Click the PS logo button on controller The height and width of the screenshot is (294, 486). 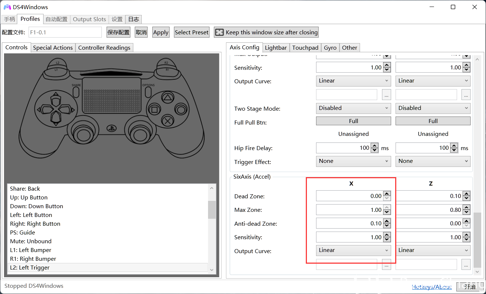[111, 128]
